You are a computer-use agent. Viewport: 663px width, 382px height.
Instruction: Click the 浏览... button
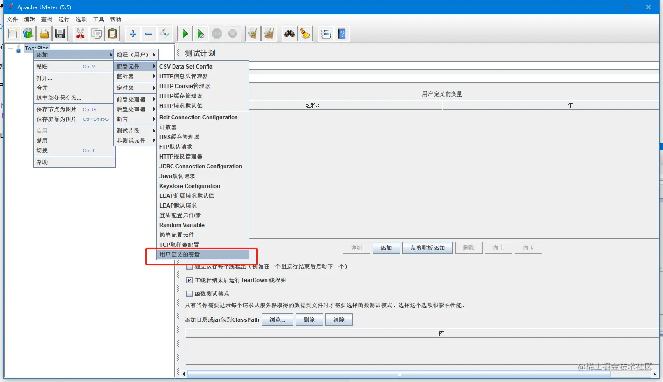pyautogui.click(x=277, y=319)
